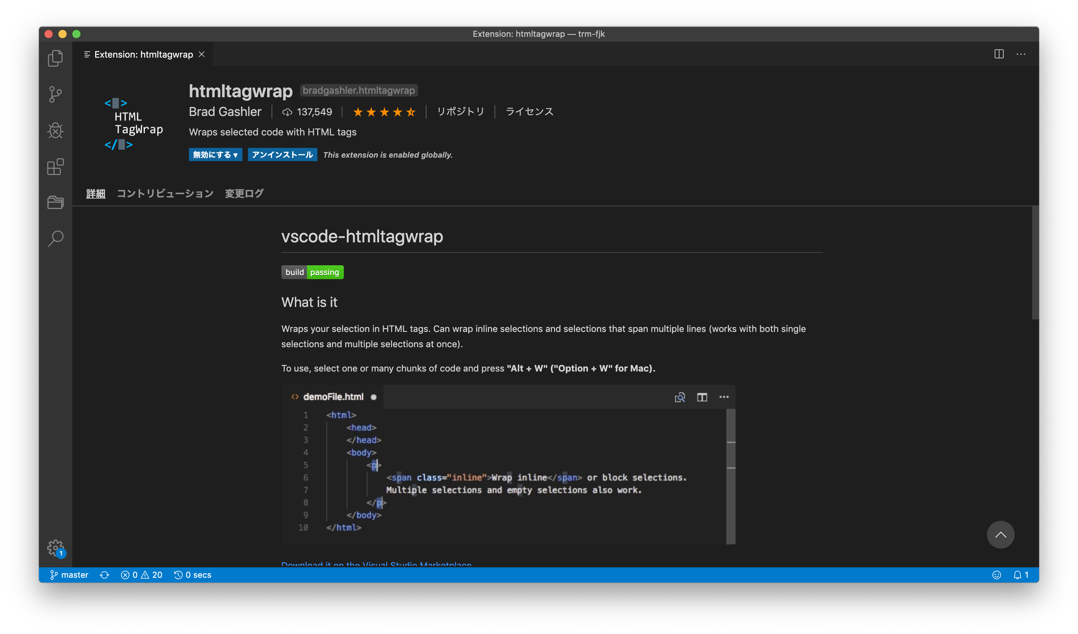Close the Extension: htmltagwrap tab

(201, 54)
